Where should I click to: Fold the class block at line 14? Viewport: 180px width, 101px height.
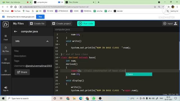click(59, 58)
